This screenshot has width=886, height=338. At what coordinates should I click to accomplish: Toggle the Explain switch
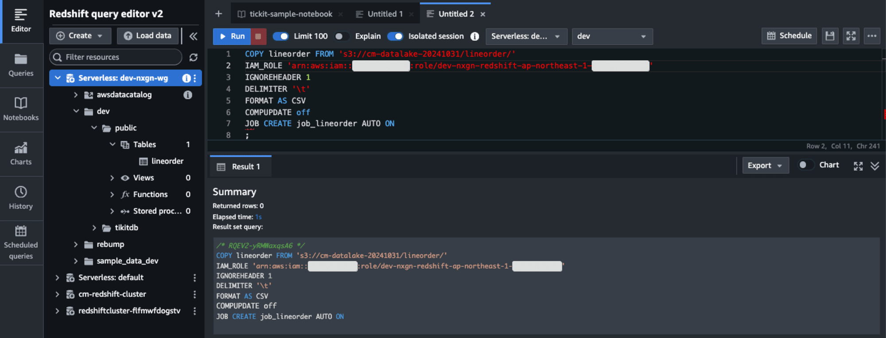(x=342, y=36)
